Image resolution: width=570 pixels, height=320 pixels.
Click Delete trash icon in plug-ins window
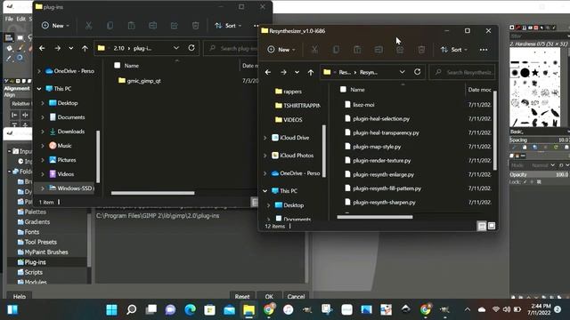[196, 26]
